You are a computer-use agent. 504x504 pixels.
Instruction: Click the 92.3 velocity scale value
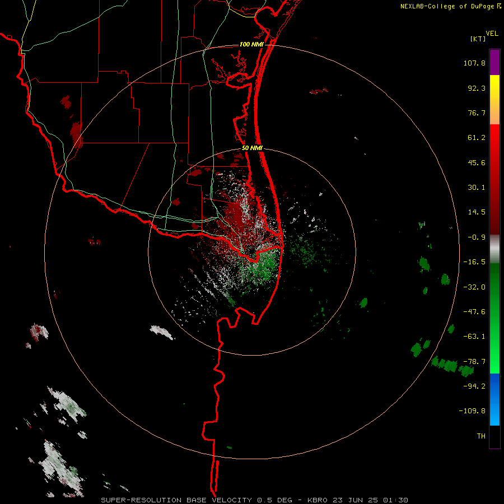pos(477,88)
